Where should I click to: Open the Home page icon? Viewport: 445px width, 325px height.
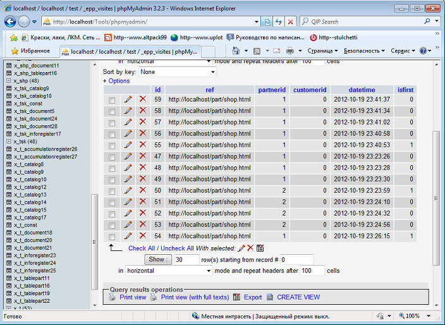click(x=236, y=51)
